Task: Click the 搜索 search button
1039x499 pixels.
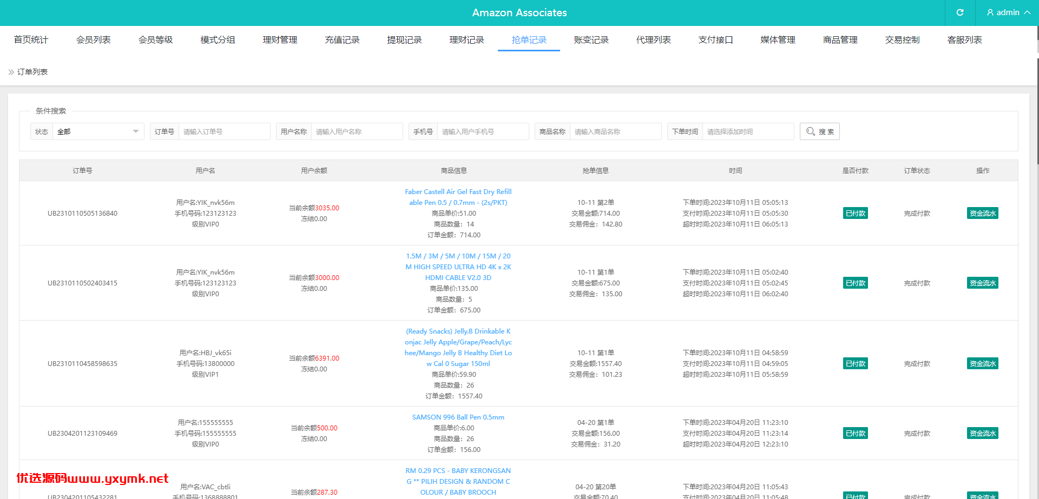Action: (x=820, y=131)
